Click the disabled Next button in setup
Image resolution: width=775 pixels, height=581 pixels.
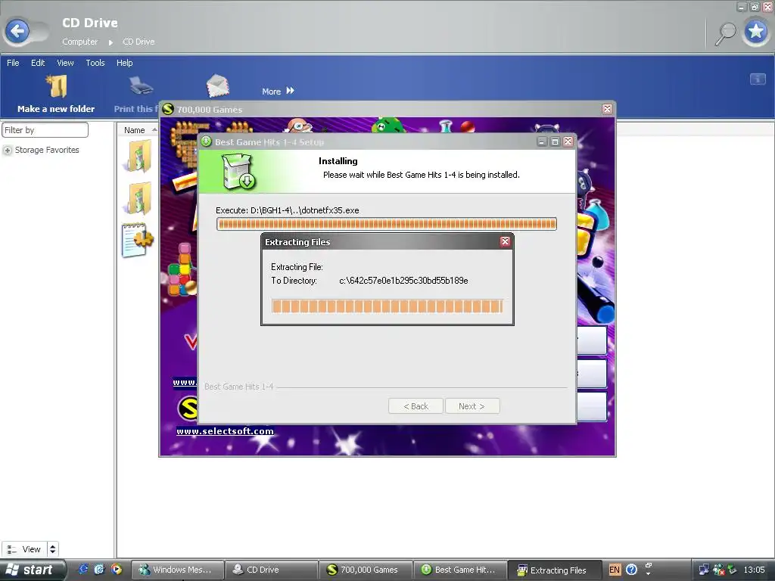pos(472,406)
